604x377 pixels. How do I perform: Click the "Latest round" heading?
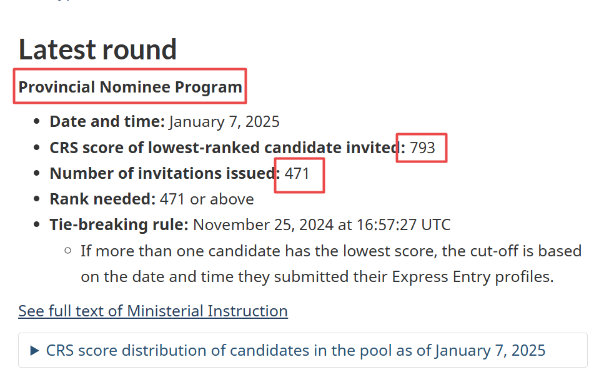(x=97, y=49)
